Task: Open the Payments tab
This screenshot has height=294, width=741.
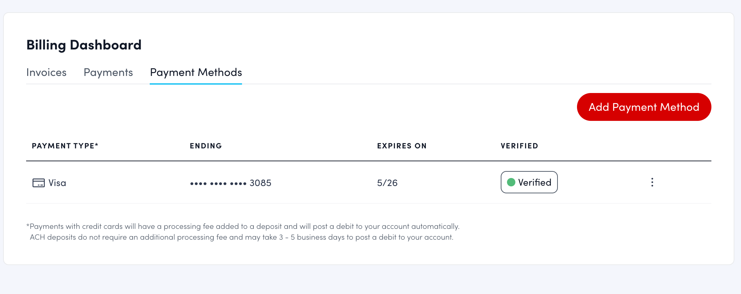Action: click(108, 72)
